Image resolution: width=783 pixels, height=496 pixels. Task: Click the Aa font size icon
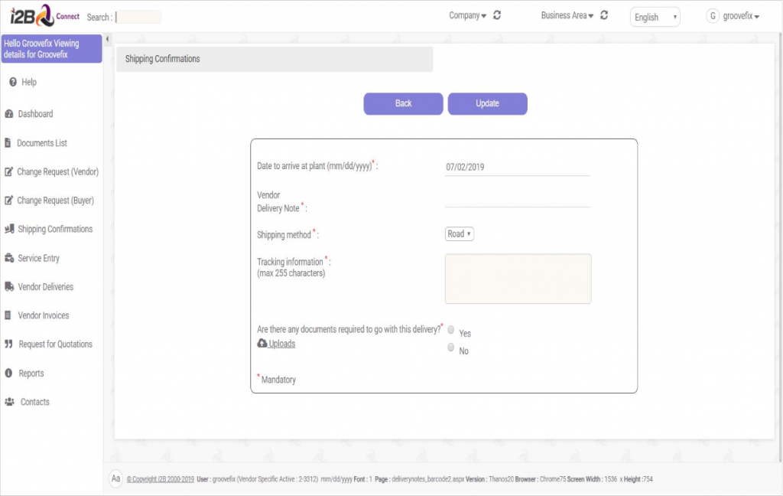(116, 478)
